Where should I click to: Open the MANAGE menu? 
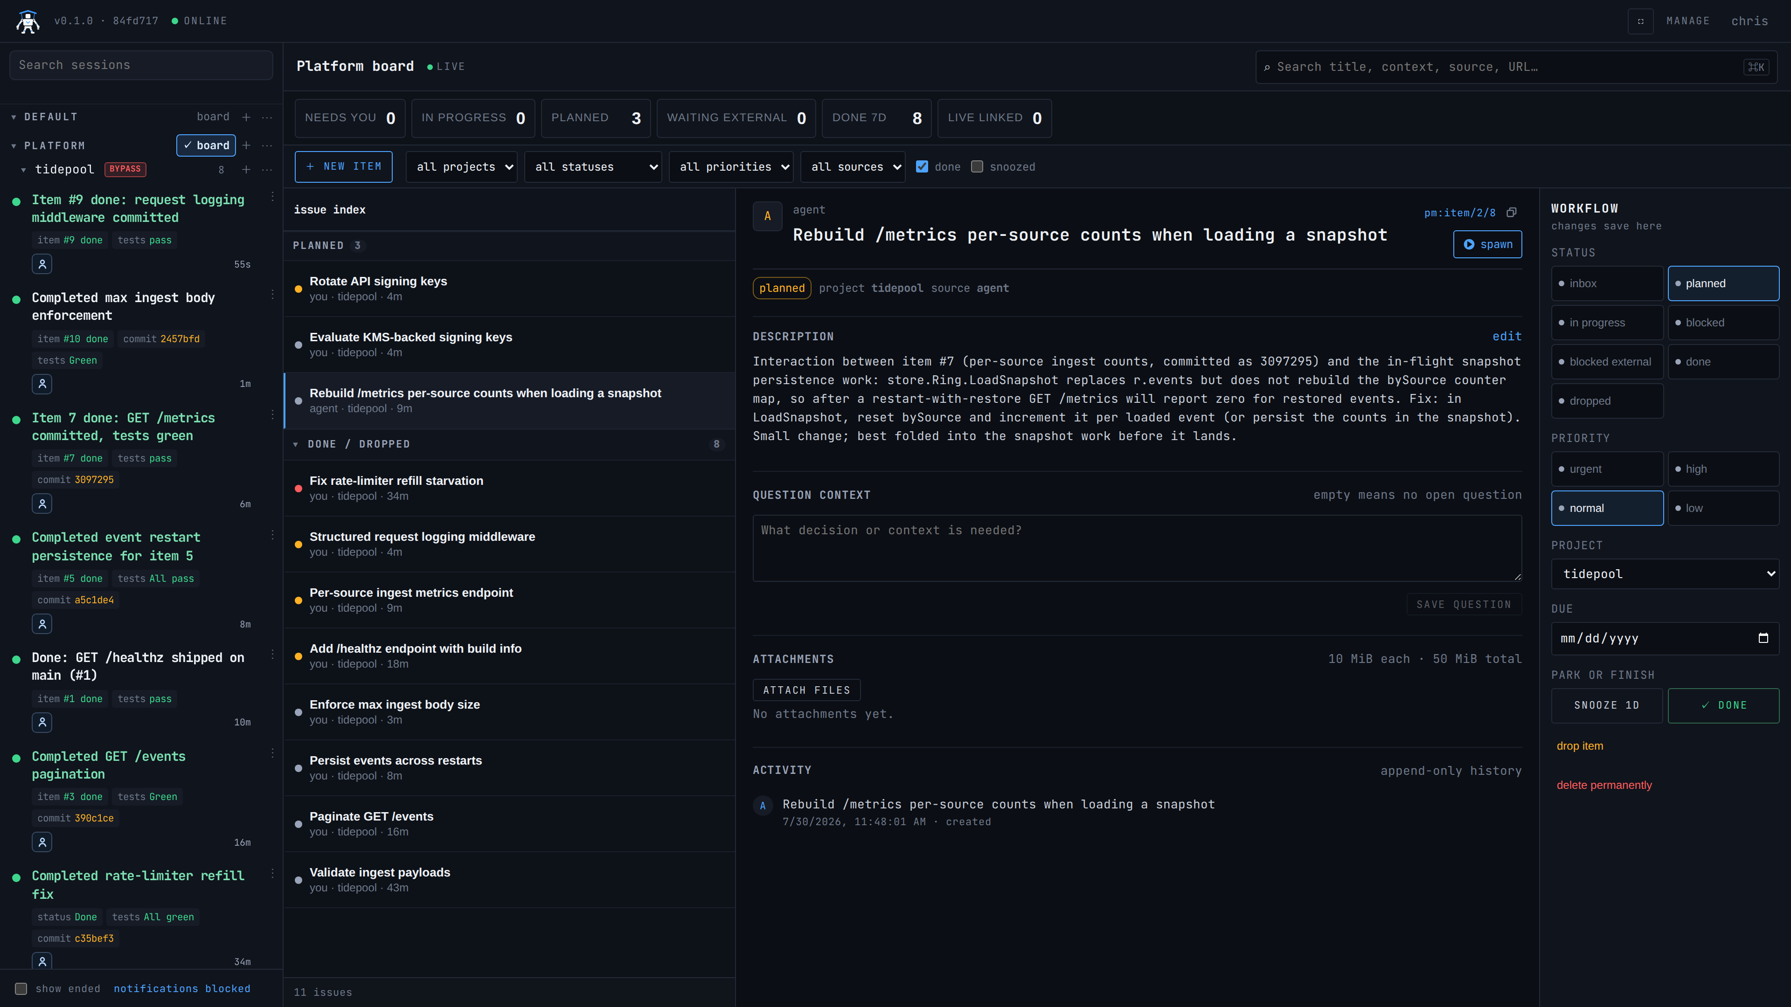click(1687, 21)
